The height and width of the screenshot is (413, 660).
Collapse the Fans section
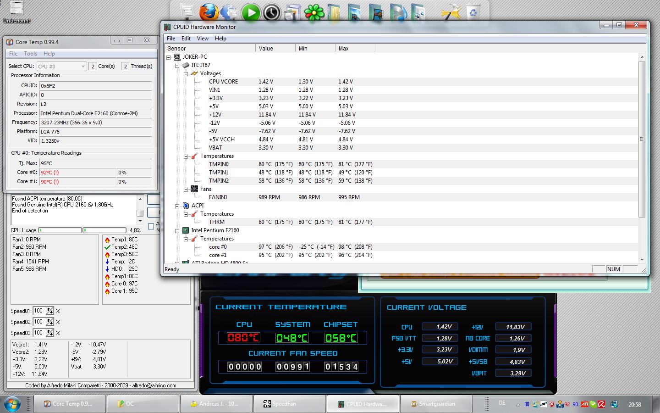pos(186,189)
